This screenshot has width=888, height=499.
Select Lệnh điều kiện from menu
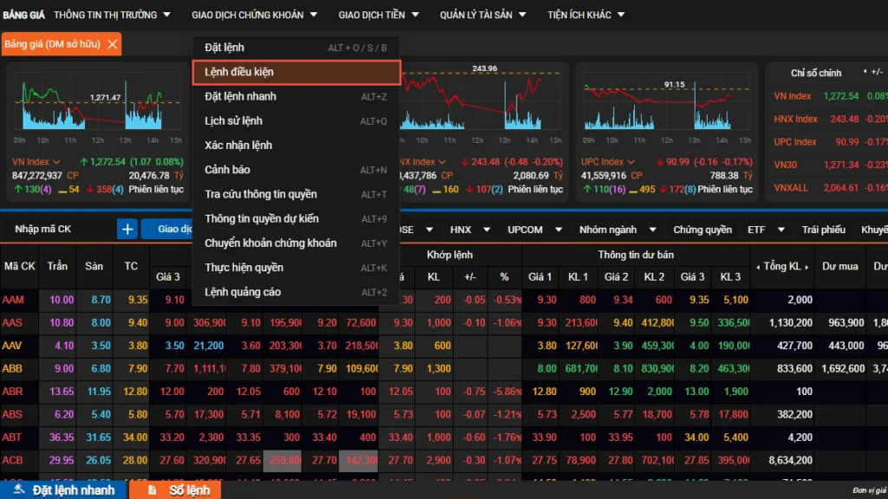pyautogui.click(x=296, y=72)
